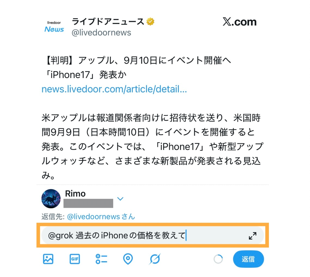Image resolution: width=310 pixels, height=277 pixels.
Task: Open the account switcher chevron beside Rimo
Action: click(x=120, y=198)
